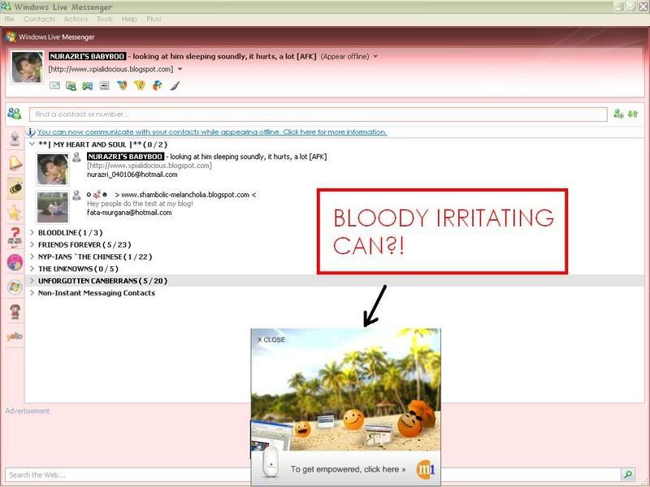Viewport: 650px width, 487px height.
Task: Close the ad popup with X CLOSE
Action: 271,339
